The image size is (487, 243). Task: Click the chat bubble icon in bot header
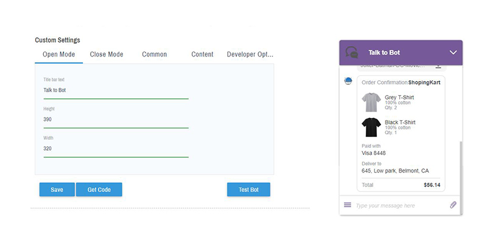tap(352, 53)
